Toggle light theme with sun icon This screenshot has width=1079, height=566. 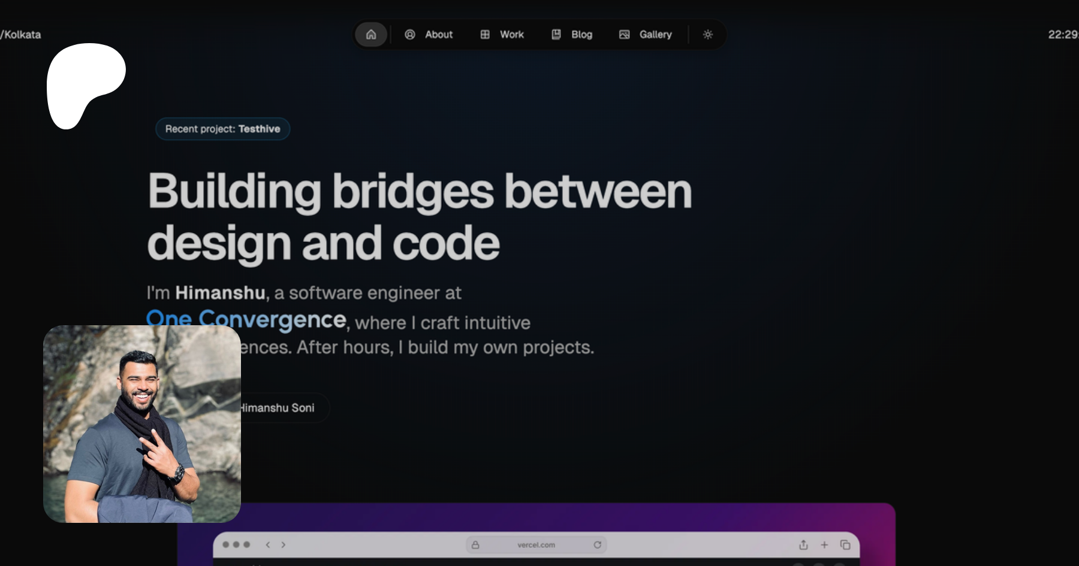[x=708, y=35]
